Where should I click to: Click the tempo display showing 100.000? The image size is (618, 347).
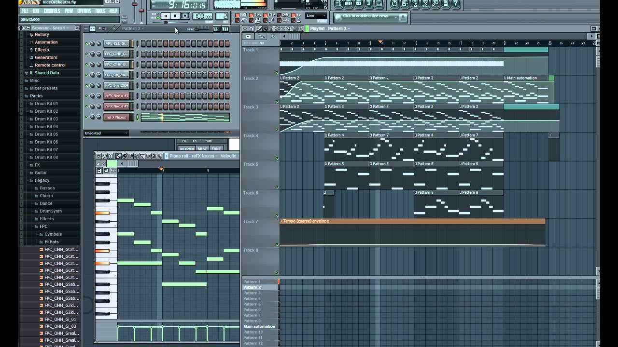(x=202, y=16)
